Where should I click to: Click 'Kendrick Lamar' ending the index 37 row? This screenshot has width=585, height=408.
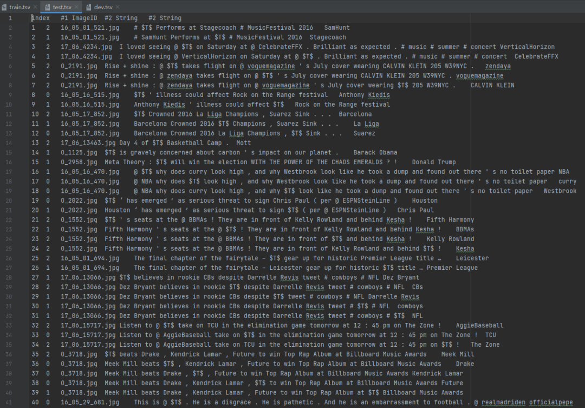click(438, 374)
